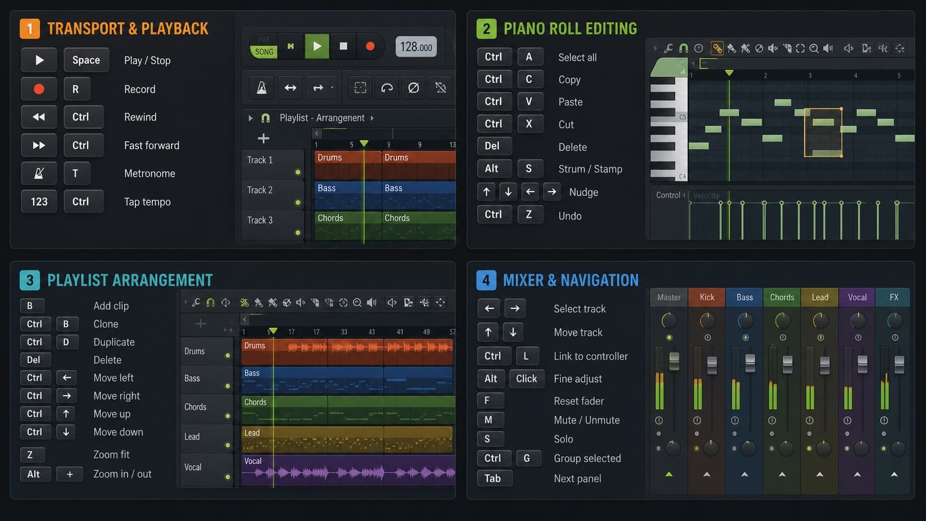The width and height of the screenshot is (926, 521).
Task: Click the curved loop arrow icon in transport toolbar
Action: (387, 87)
